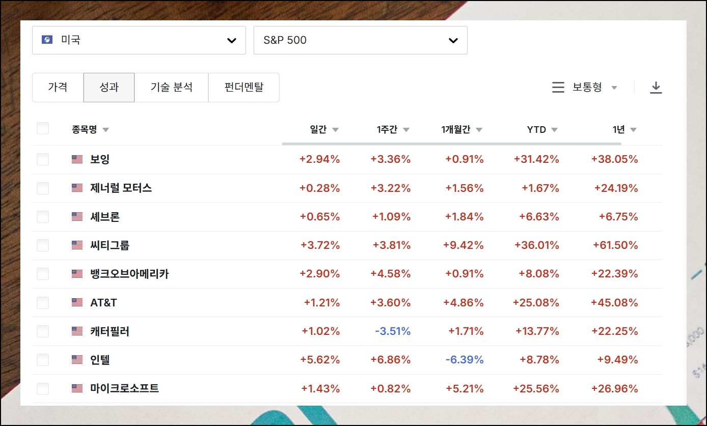Select the 성과 tab
The image size is (707, 426).
[x=109, y=88]
